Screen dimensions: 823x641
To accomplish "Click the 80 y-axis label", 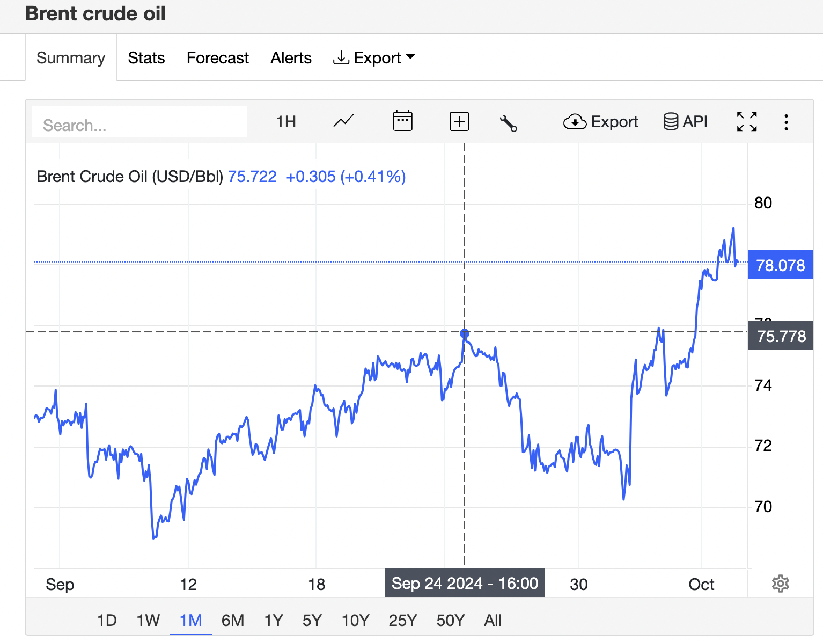I will [763, 203].
